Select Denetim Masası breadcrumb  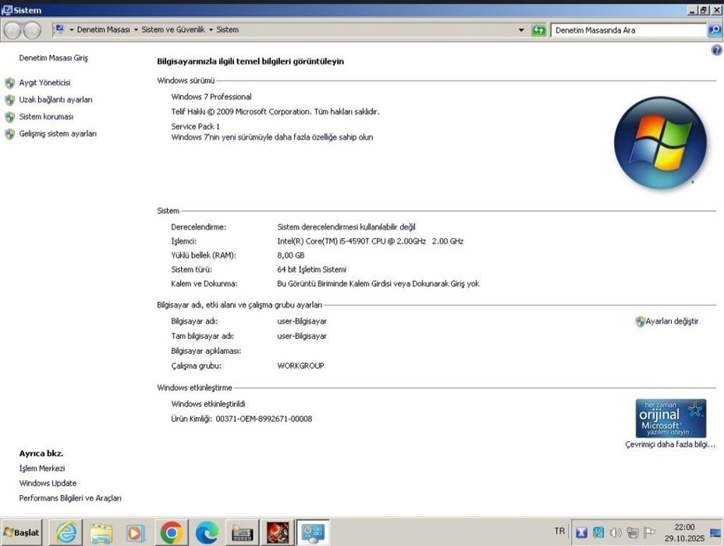pos(104,30)
